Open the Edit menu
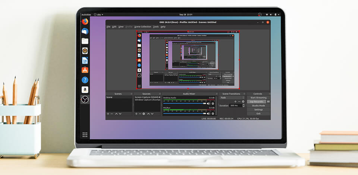The image size is (358, 175). click(x=114, y=27)
